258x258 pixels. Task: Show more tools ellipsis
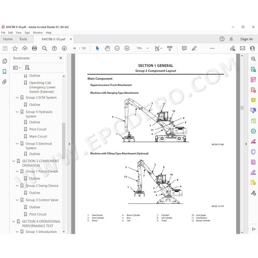212,48
